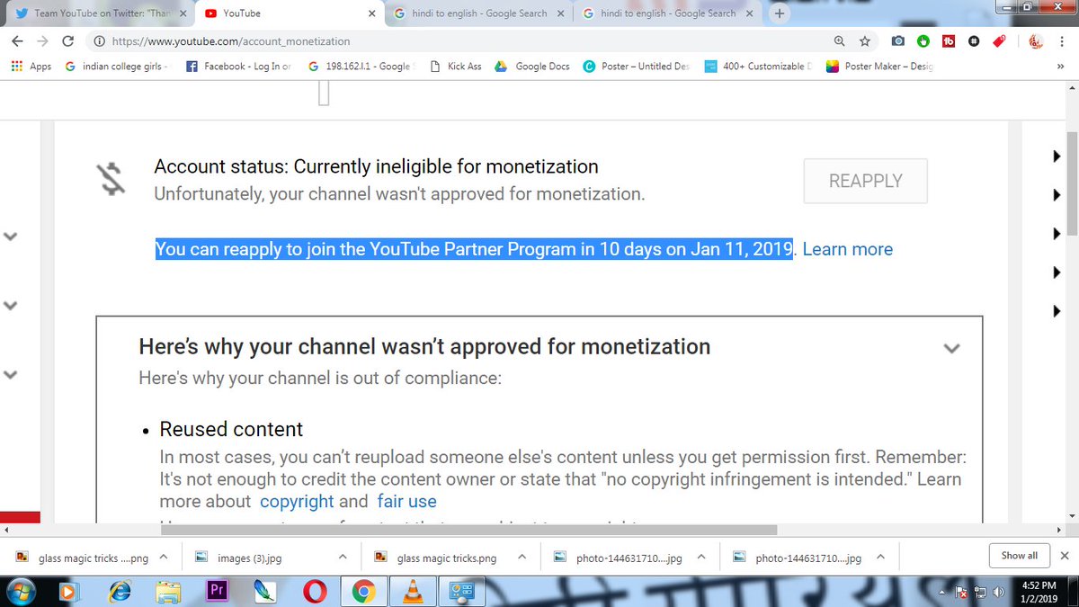Reload the page with the refresh icon
Viewport: 1079px width, 607px height.
coord(68,41)
